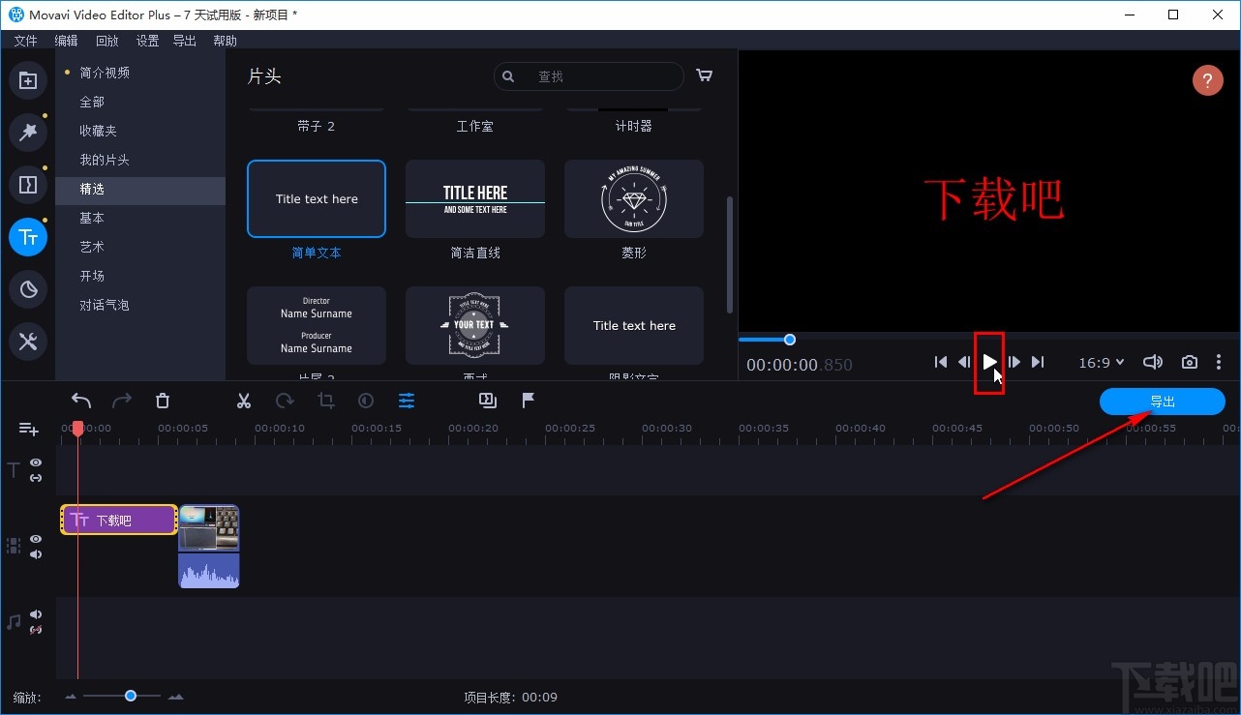Open the more tools wrench icon
The width and height of the screenshot is (1241, 715).
[28, 341]
